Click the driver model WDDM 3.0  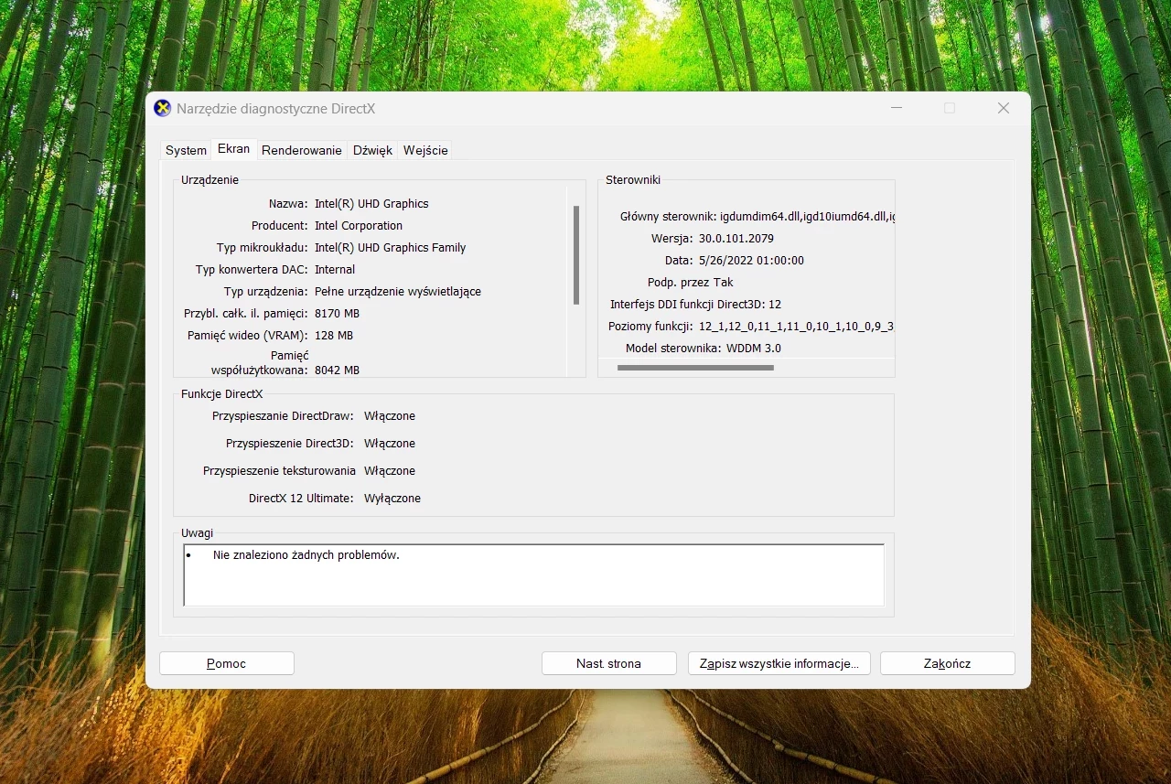click(754, 349)
